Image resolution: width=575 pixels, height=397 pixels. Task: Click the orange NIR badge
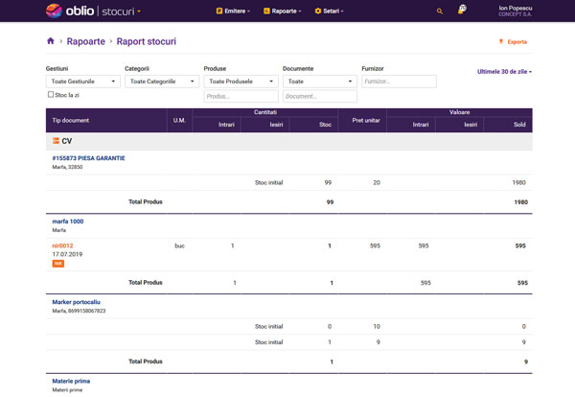(x=57, y=264)
